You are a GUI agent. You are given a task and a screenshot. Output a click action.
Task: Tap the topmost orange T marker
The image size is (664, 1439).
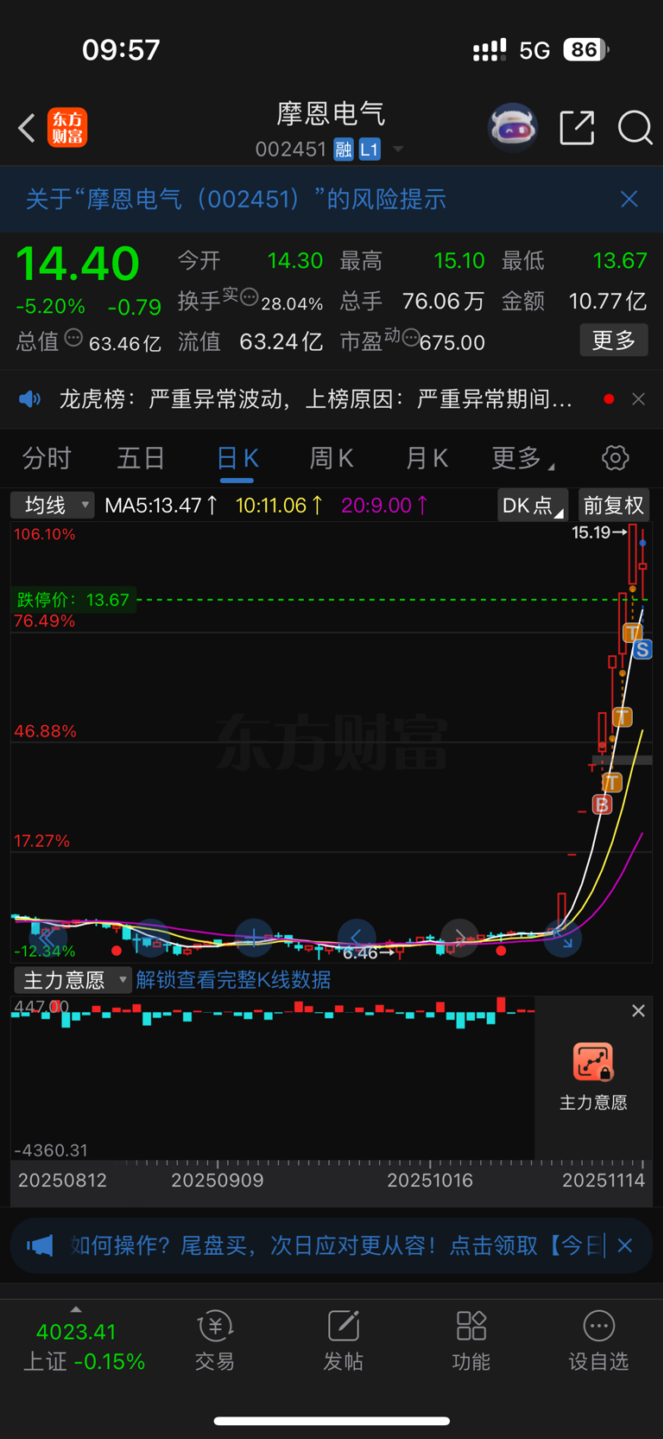tap(632, 633)
